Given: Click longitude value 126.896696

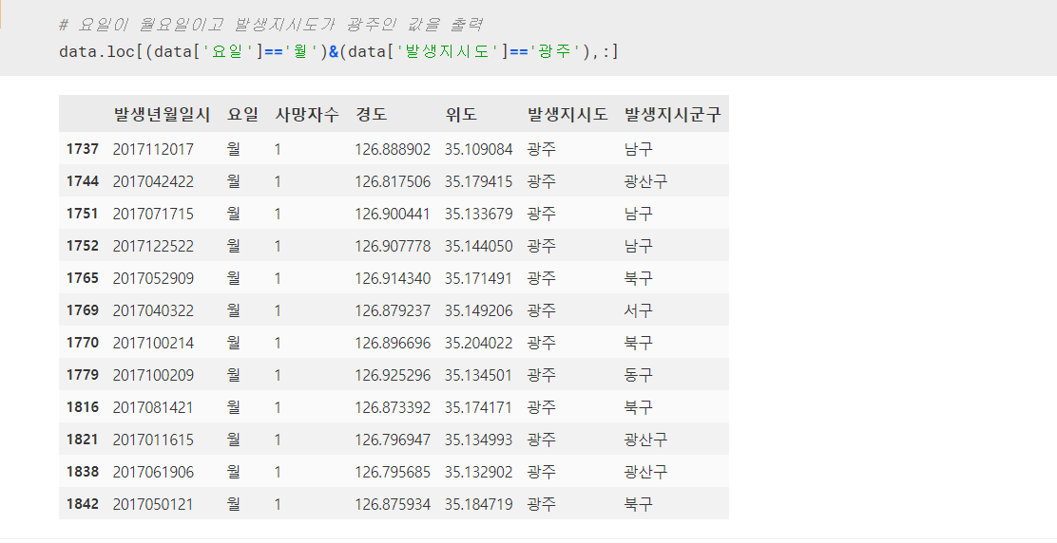Looking at the screenshot, I should click(x=393, y=343).
